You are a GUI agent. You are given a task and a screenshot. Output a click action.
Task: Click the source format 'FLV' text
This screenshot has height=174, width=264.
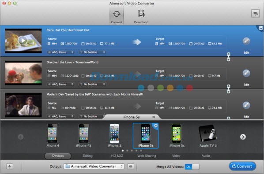54,108
